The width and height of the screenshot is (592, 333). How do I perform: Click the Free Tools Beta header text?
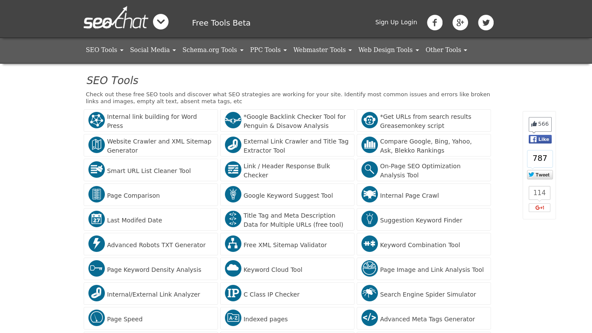click(x=221, y=23)
